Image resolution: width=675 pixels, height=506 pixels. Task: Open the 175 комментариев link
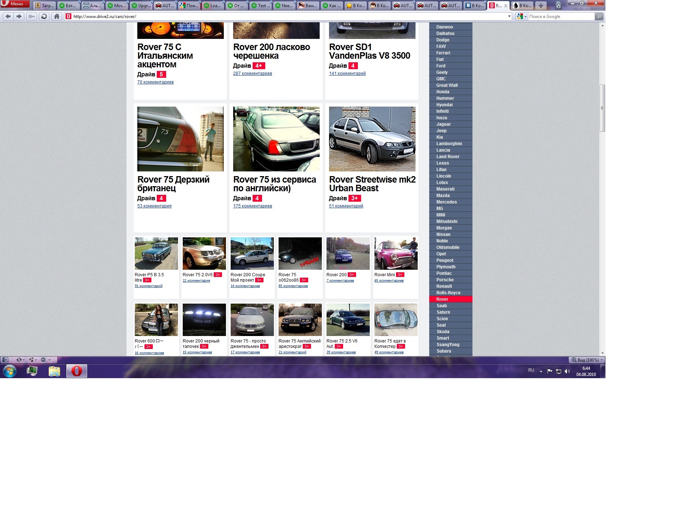click(x=252, y=206)
